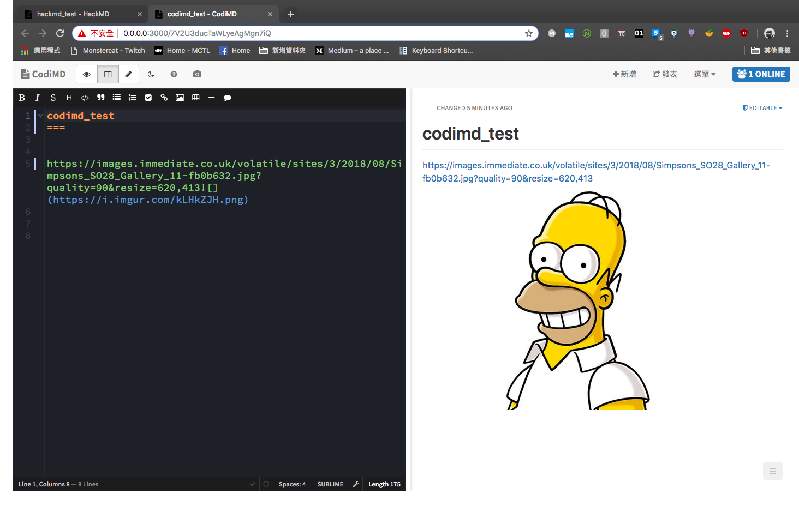This screenshot has width=799, height=506.
Task: Click the status bar circle indicator icon
Action: point(266,484)
